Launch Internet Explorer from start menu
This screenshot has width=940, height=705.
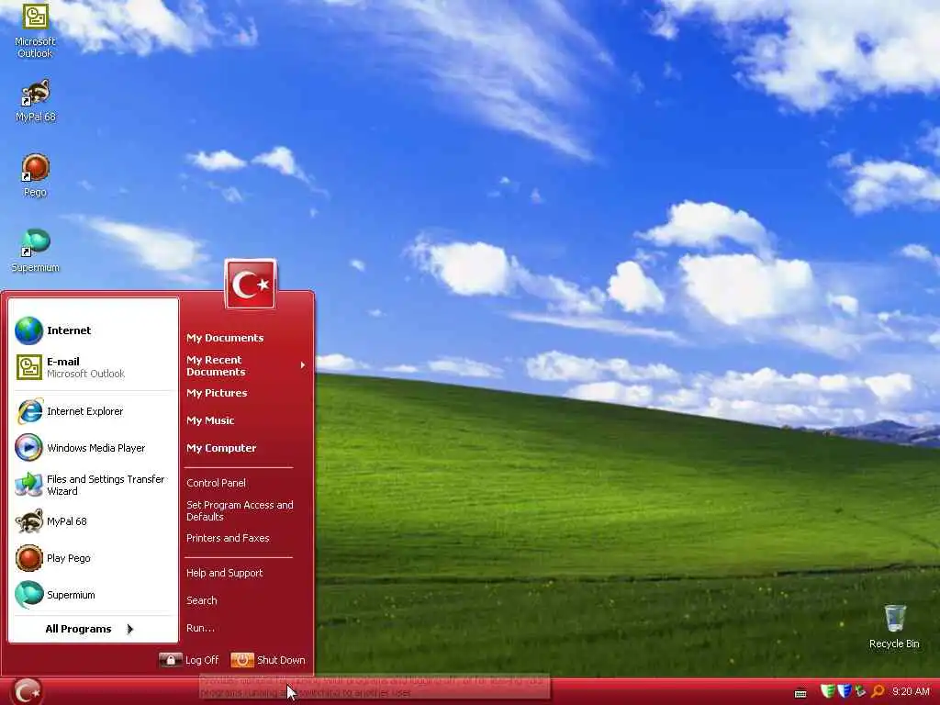(94, 411)
